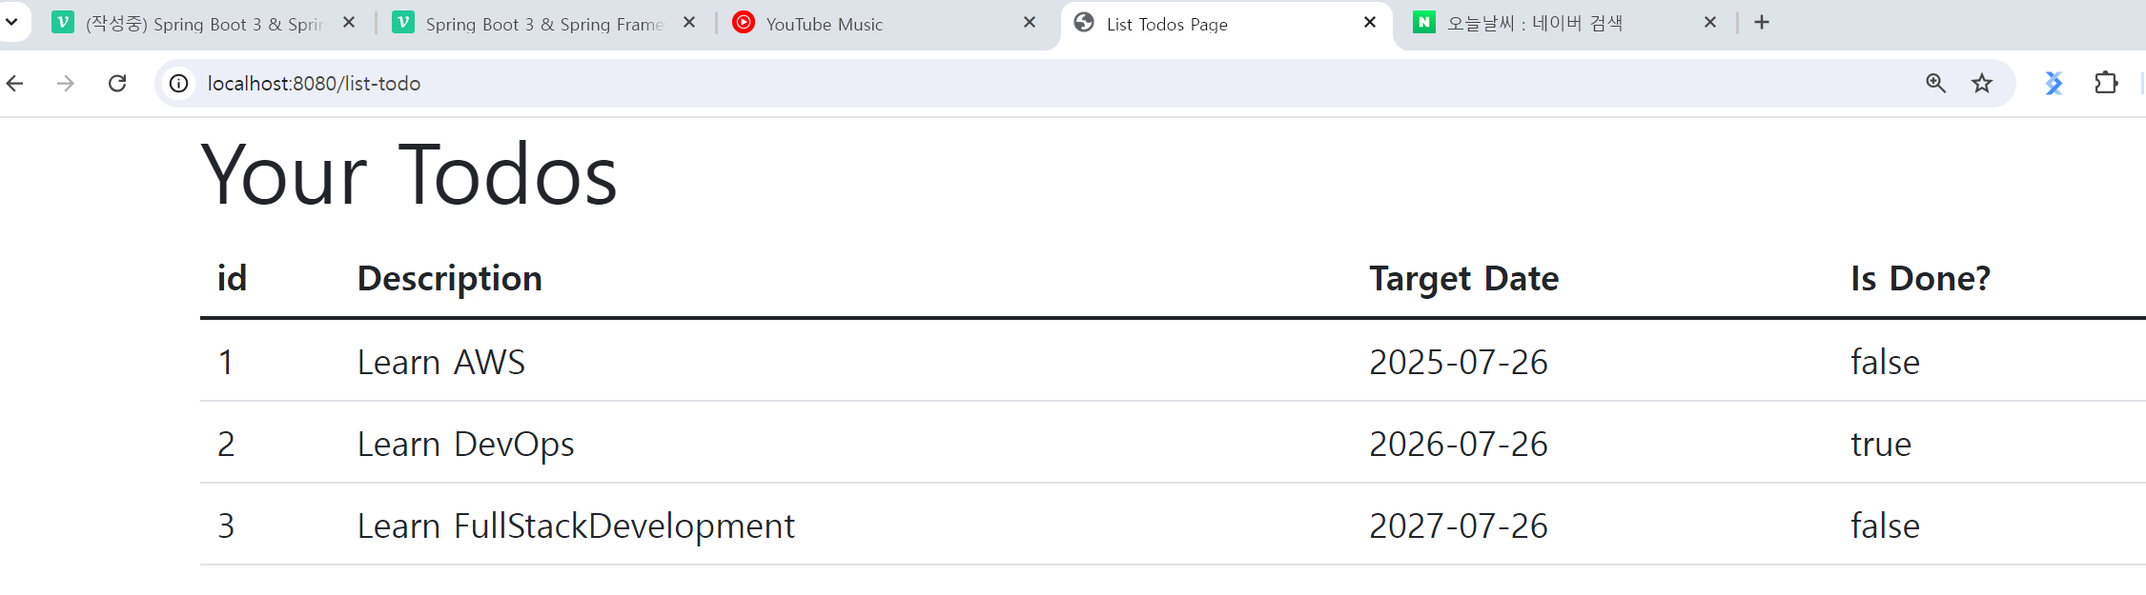
Task: Click the browser back arrow
Action: [x=15, y=84]
